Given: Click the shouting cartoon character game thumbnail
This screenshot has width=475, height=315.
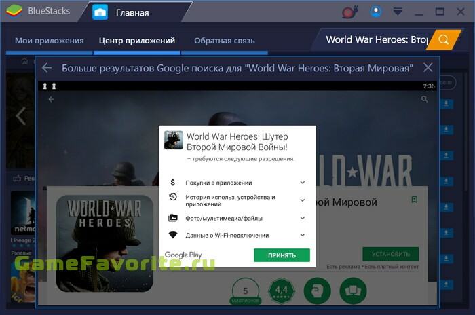Looking at the screenshot, I should (x=23, y=282).
